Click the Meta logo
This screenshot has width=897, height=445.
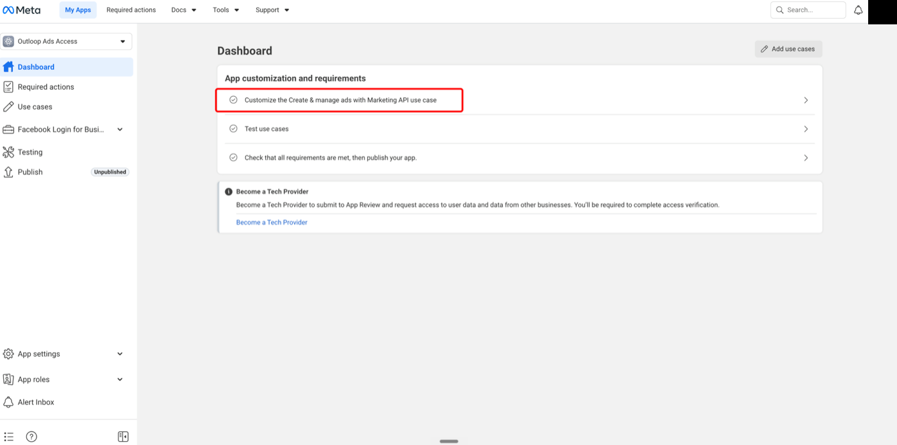point(21,10)
